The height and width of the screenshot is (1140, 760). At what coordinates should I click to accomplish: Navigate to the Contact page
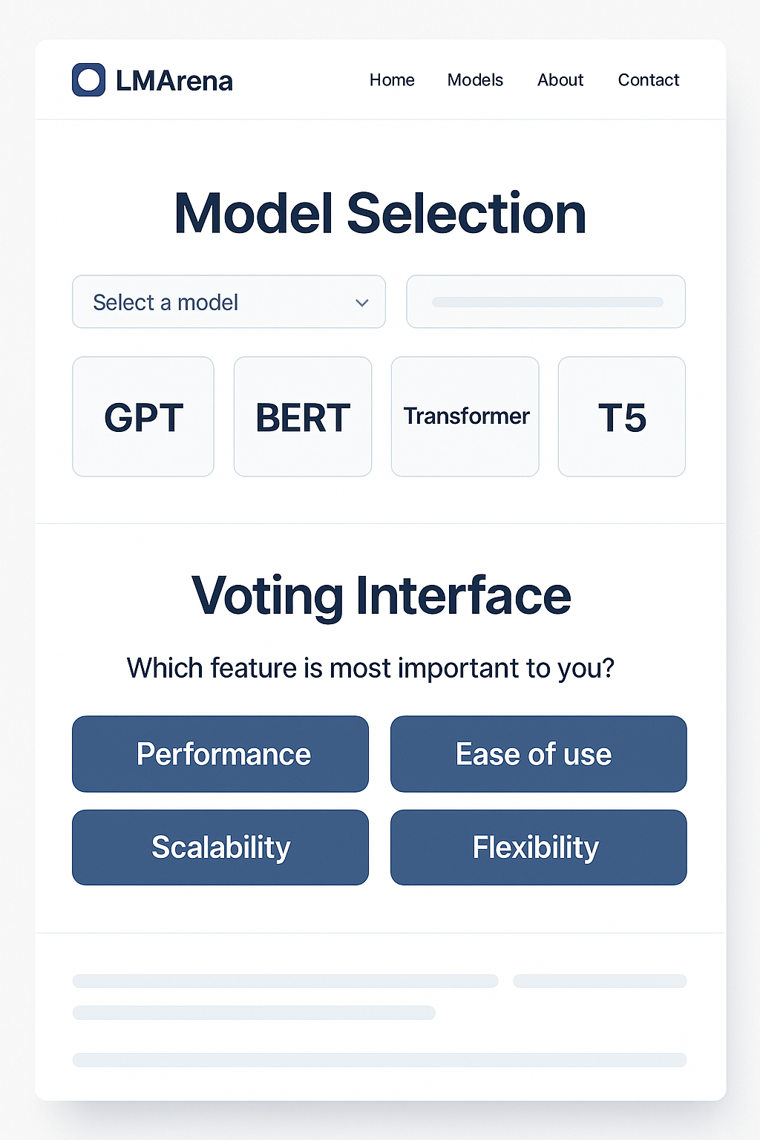(x=649, y=80)
